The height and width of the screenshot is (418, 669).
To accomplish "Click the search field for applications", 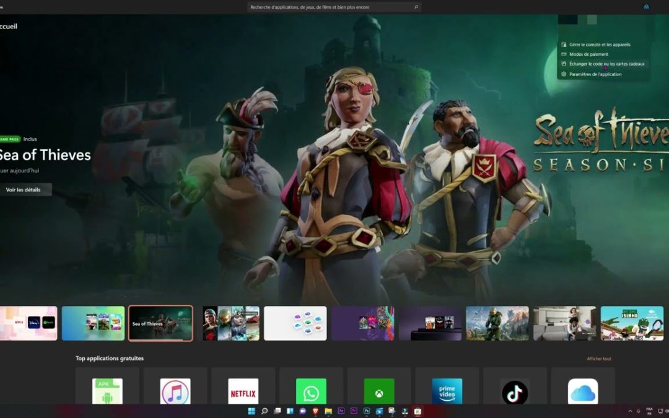I will (x=334, y=7).
